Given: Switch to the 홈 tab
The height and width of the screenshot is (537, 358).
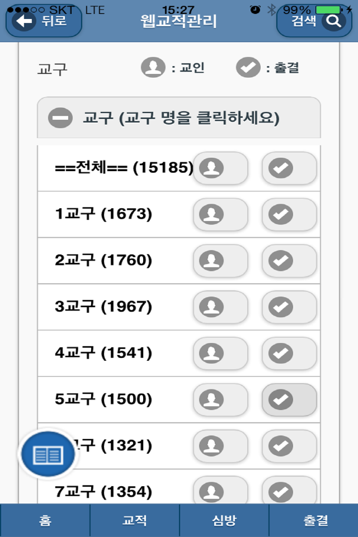Looking at the screenshot, I should [45, 520].
